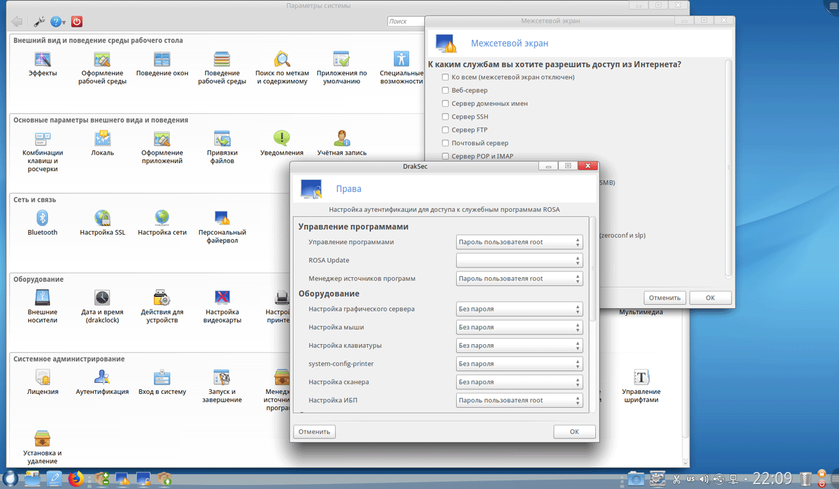Open Управление шрифтами icon
The width and height of the screenshot is (839, 489).
(640, 378)
